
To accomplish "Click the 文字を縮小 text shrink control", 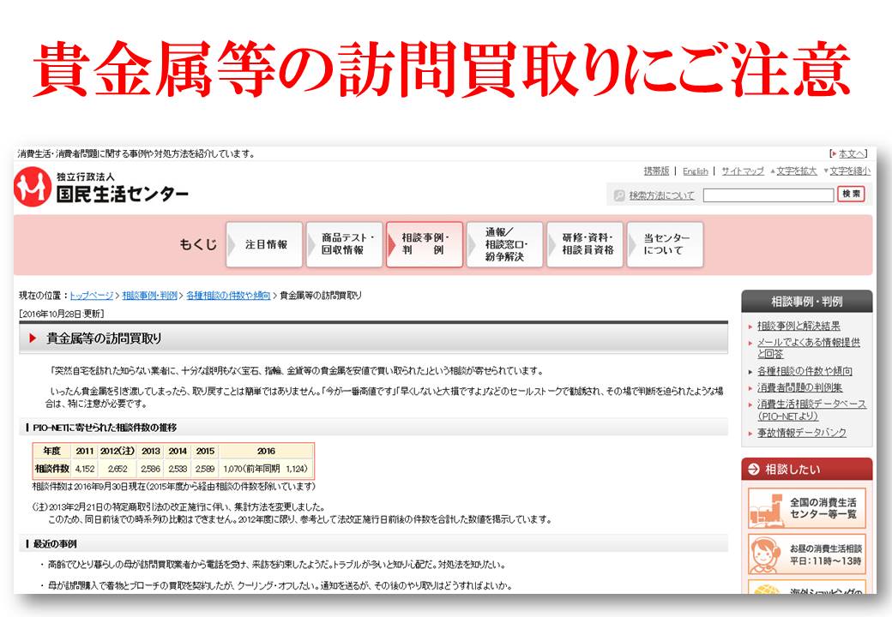I will pos(849,171).
